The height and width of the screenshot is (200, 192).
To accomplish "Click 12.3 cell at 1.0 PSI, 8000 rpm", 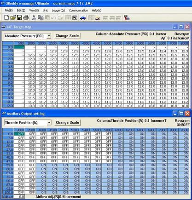I will [x=184, y=51].
